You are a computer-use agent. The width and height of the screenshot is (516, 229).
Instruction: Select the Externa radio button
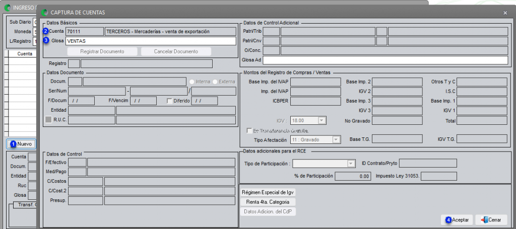(x=215, y=82)
